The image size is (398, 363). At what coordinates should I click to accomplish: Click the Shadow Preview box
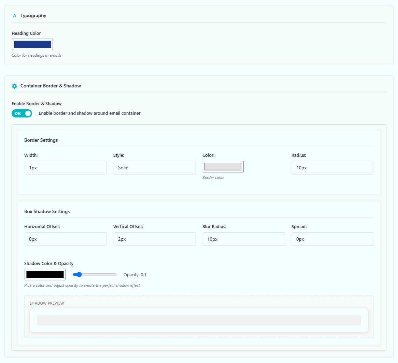(199, 320)
